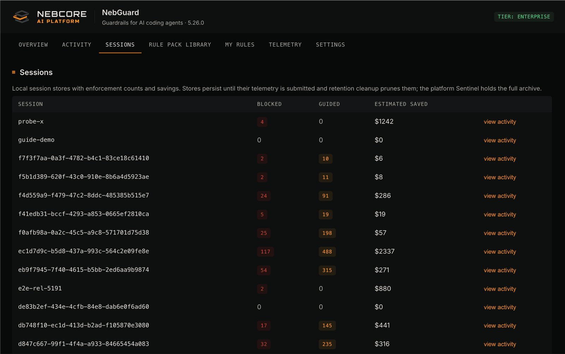Click guided count badge 145
The image size is (565, 354).
[327, 325]
